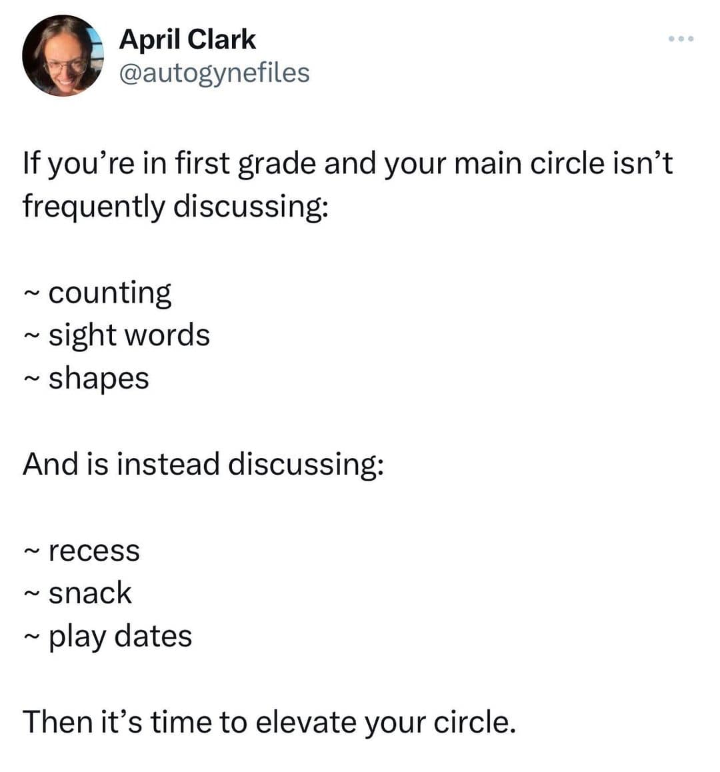Click the "sight words" list item
This screenshot has width=720, height=772.
(x=129, y=335)
